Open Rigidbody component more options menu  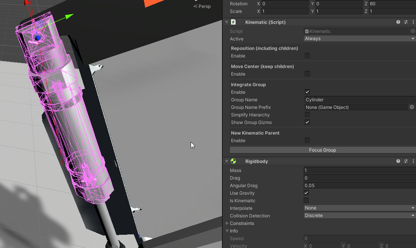pos(413,161)
